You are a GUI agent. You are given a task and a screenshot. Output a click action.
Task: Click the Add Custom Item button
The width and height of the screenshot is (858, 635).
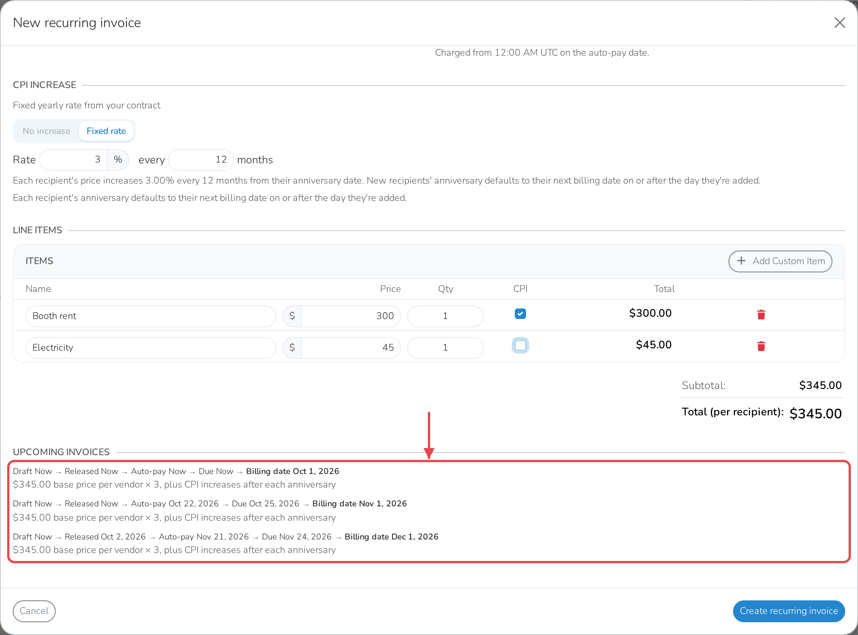[x=780, y=261]
